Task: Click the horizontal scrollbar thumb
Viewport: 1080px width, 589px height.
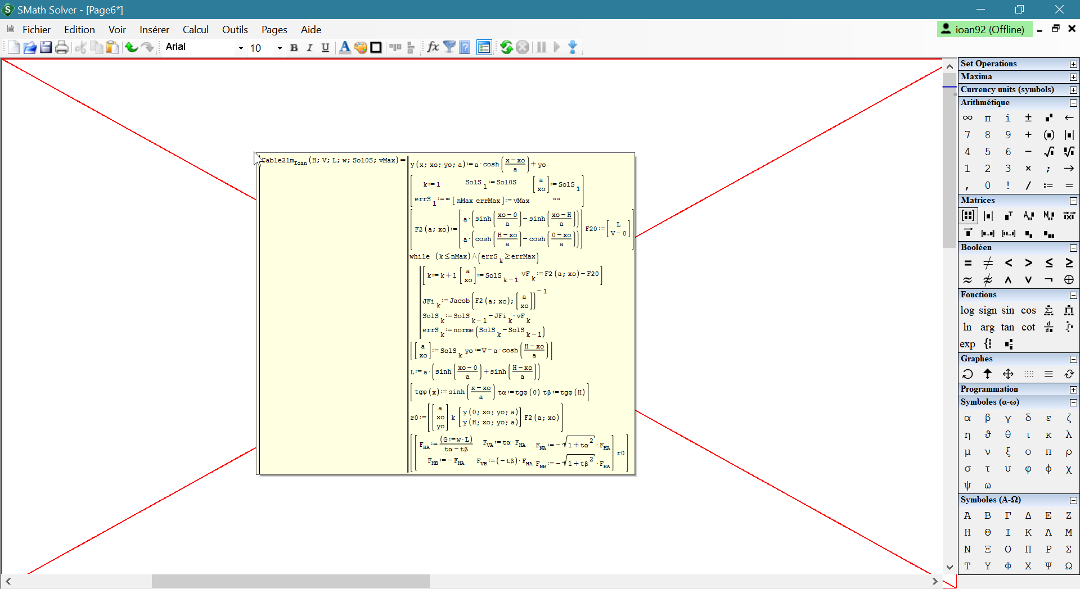Action: click(290, 581)
